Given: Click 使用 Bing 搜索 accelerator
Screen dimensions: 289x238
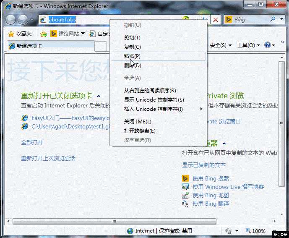Looking at the screenshot, I should 211,178.
